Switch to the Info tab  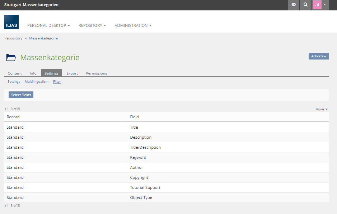click(33, 73)
